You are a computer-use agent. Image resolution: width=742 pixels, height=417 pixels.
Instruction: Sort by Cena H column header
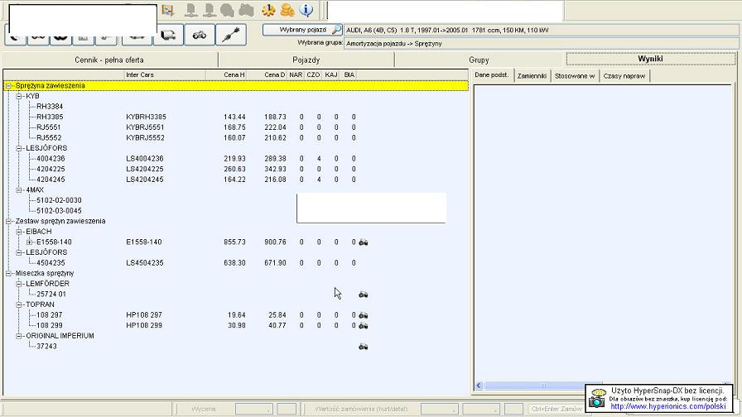[227, 74]
